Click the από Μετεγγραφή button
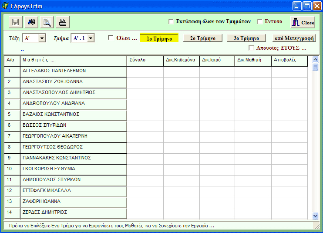 (x=294, y=38)
